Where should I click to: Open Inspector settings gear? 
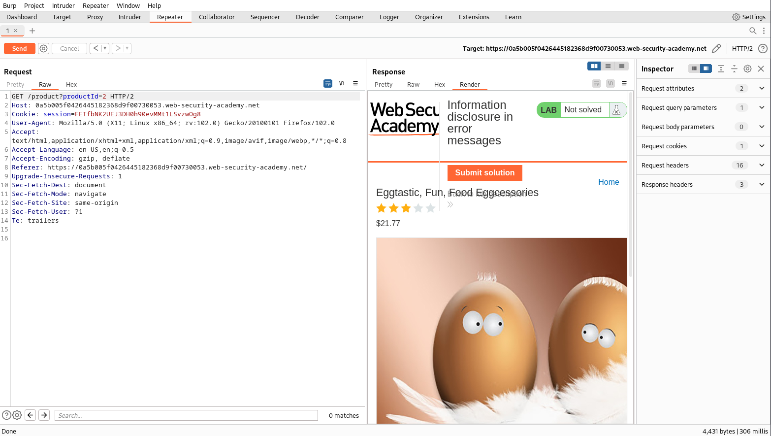click(x=747, y=68)
